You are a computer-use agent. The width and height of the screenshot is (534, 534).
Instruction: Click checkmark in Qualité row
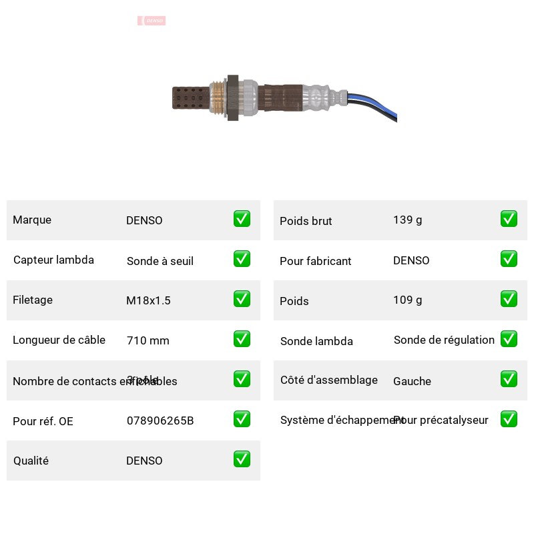(x=242, y=459)
